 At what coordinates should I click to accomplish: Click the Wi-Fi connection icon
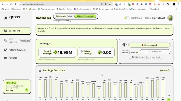[x=124, y=45]
